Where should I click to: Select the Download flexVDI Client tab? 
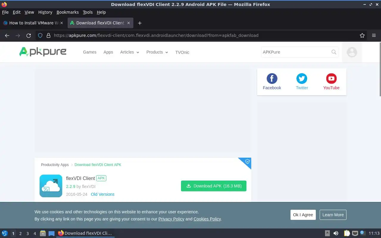100,23
